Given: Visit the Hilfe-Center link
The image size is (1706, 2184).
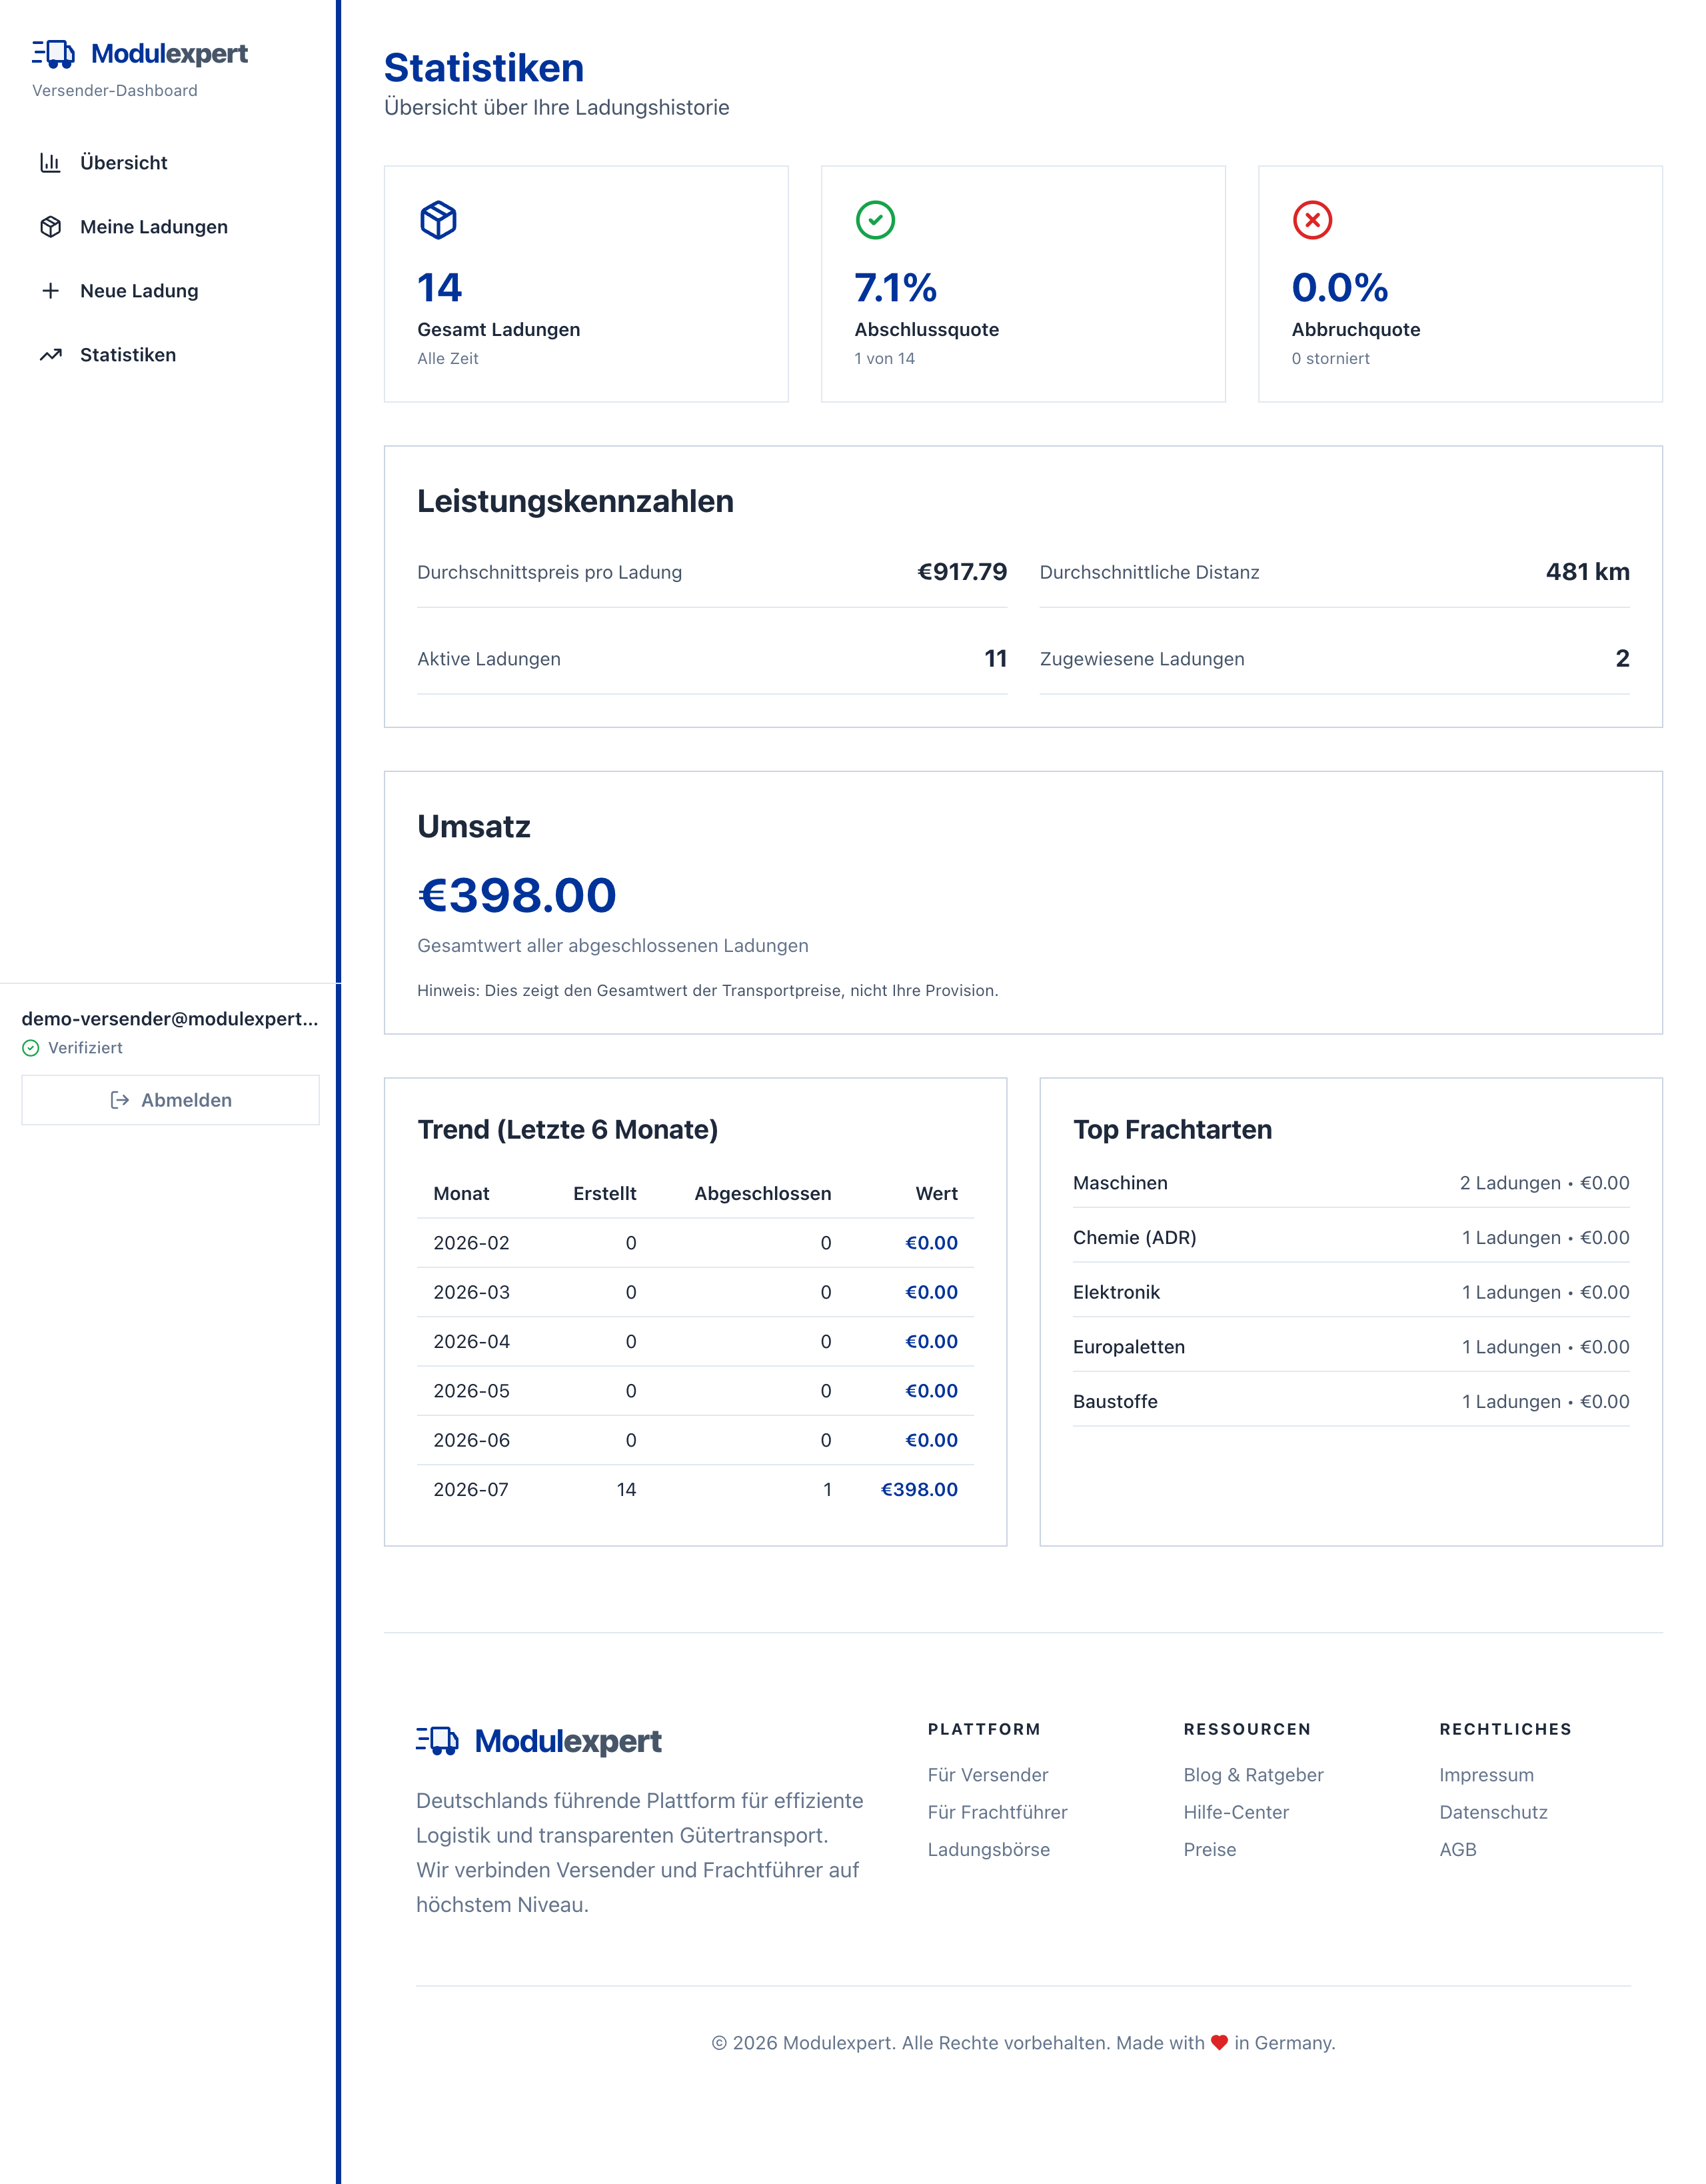Looking at the screenshot, I should click(1236, 1812).
